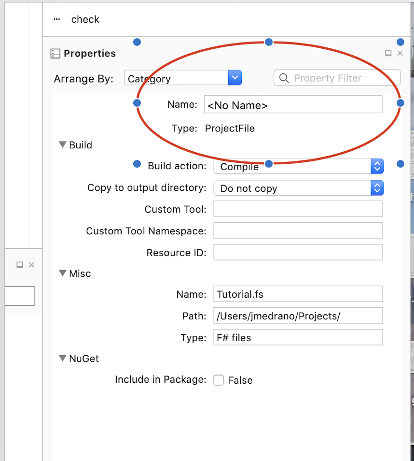Viewport: 414px width, 461px height.
Task: Click the Resource ID input field
Action: [298, 252]
